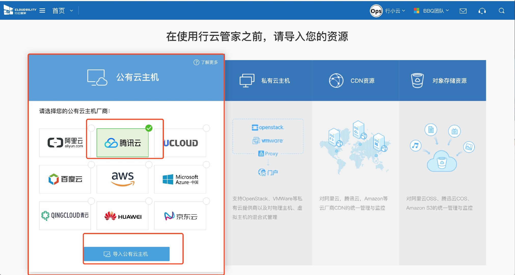Click the vmware logo
This screenshot has width=515, height=275.
268,141
